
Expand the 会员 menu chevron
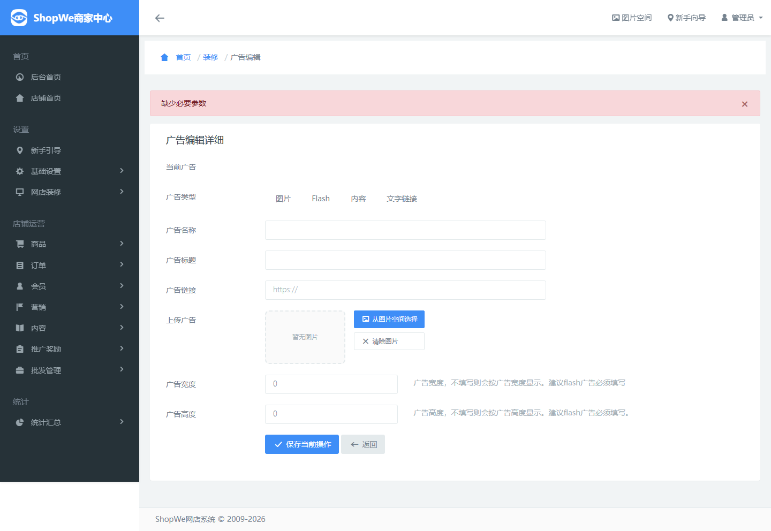(122, 286)
